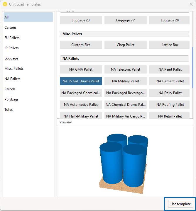
Task: Select NA Military Air Cargo template
Action: (x=126, y=116)
